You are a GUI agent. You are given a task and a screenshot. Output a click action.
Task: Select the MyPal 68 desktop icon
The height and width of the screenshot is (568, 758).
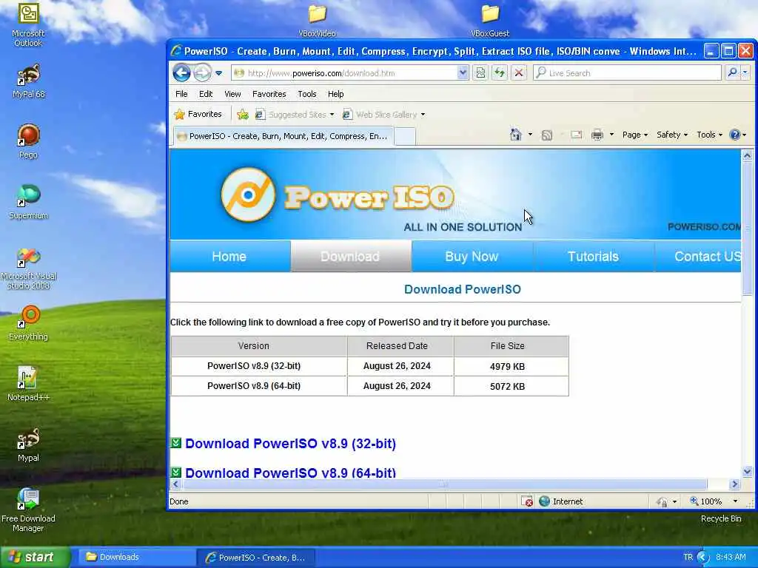click(x=29, y=81)
